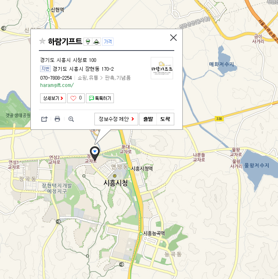The width and height of the screenshot is (278, 279).
Task: Set place as 출발 departure point
Action: (x=148, y=119)
